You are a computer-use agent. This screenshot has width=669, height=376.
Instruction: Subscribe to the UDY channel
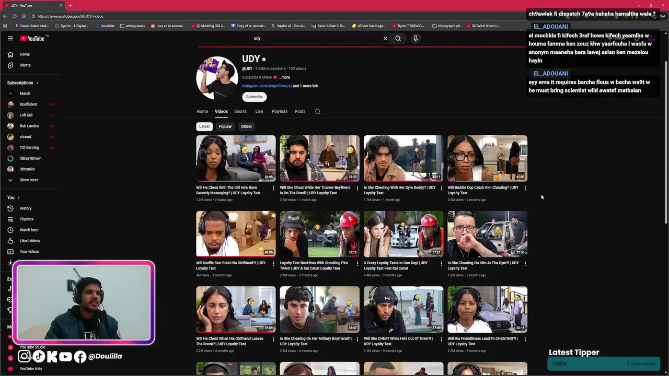click(x=255, y=97)
